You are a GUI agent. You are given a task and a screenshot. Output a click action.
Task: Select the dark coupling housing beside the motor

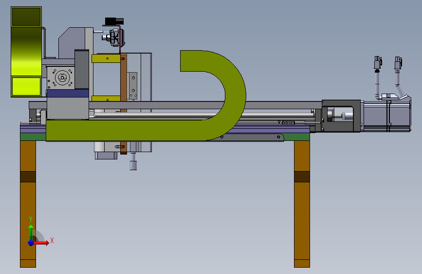click(341, 116)
